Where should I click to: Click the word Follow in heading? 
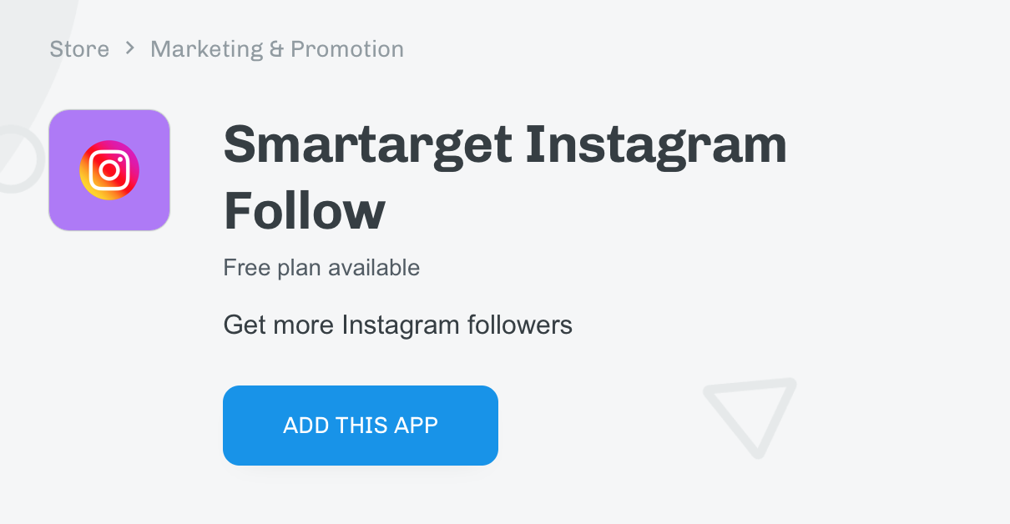click(305, 209)
